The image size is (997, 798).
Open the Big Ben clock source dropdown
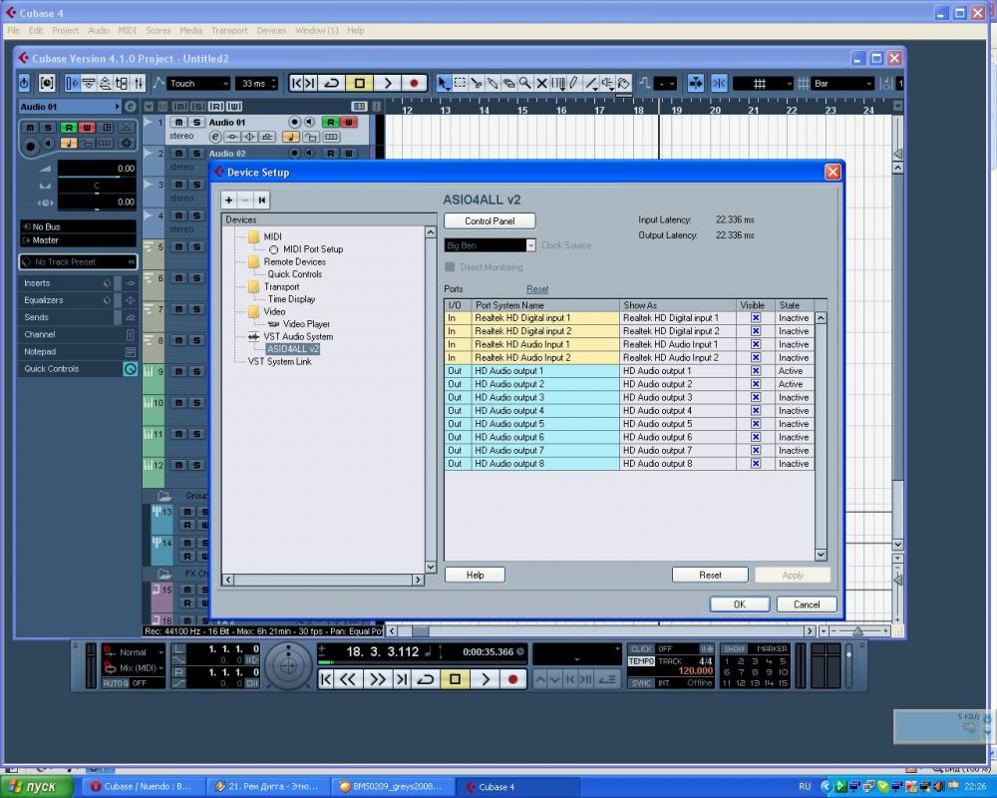click(x=490, y=245)
